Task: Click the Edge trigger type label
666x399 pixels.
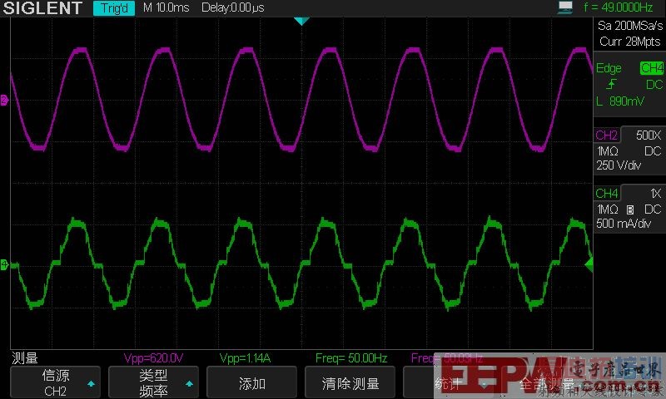Action: pyautogui.click(x=609, y=68)
